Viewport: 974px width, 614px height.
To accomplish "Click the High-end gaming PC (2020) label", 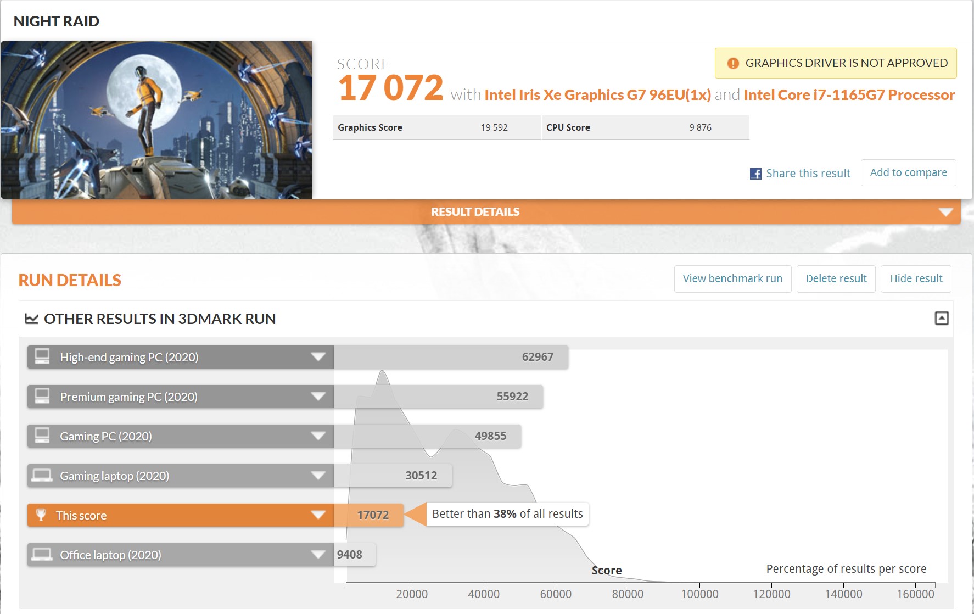I will click(129, 357).
